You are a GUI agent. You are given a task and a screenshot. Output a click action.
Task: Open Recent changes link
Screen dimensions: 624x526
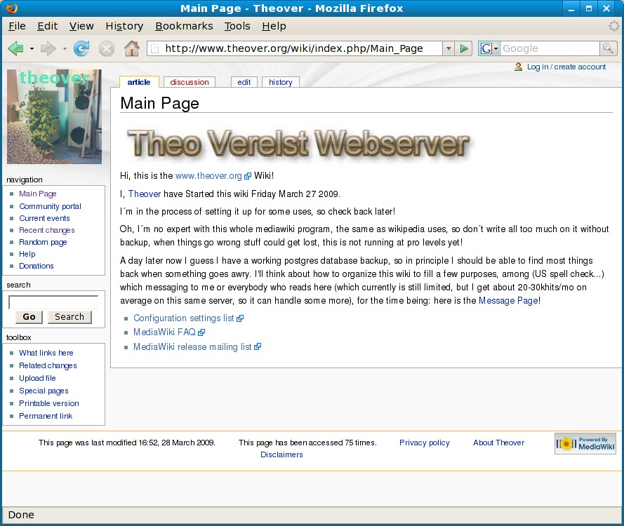[x=47, y=230]
